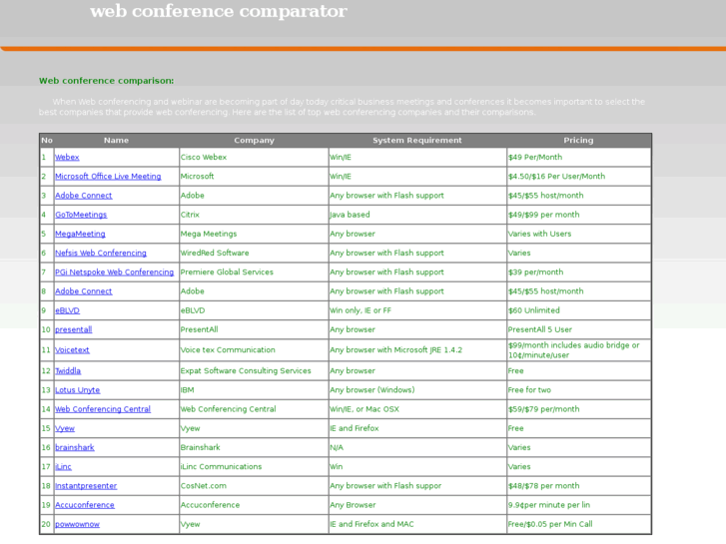Open the Webex link
This screenshot has height=544, width=726.
67,158
